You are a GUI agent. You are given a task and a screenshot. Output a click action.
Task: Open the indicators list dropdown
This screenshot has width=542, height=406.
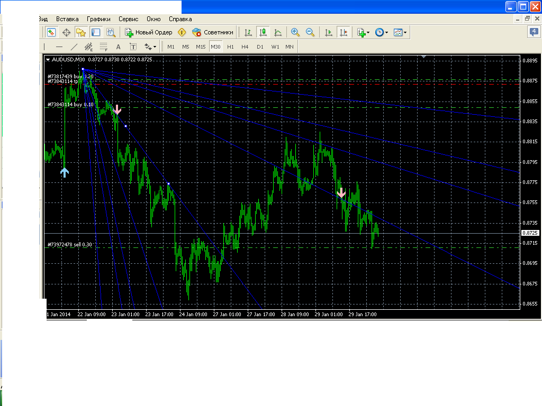(x=364, y=32)
